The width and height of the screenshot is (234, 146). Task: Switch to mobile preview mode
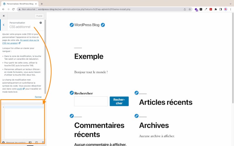point(43,142)
